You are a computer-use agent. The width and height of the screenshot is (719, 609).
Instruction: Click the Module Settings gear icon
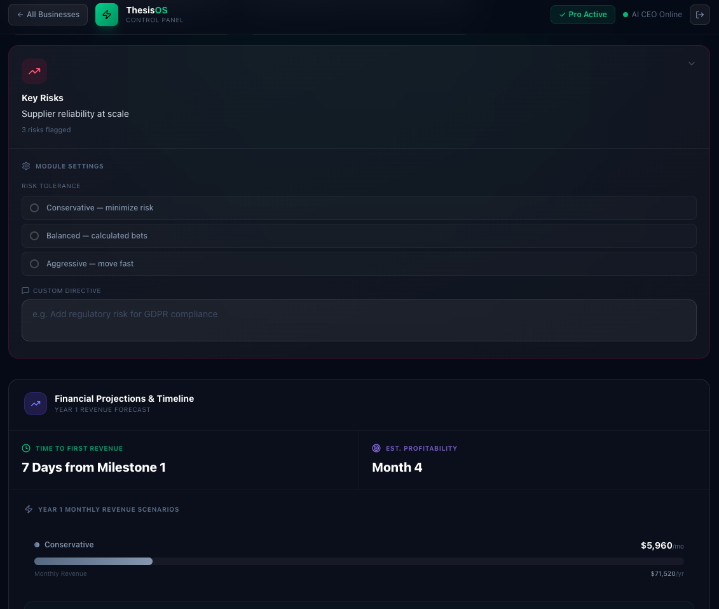[x=26, y=166]
